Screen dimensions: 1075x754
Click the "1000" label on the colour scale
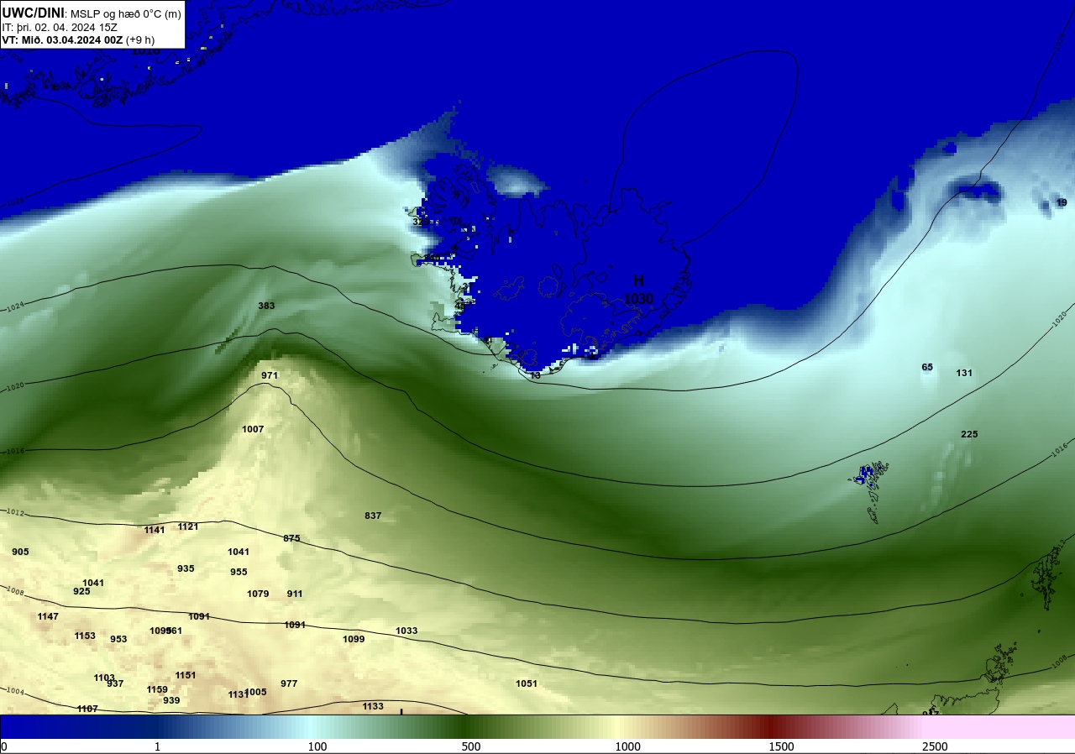point(627,746)
